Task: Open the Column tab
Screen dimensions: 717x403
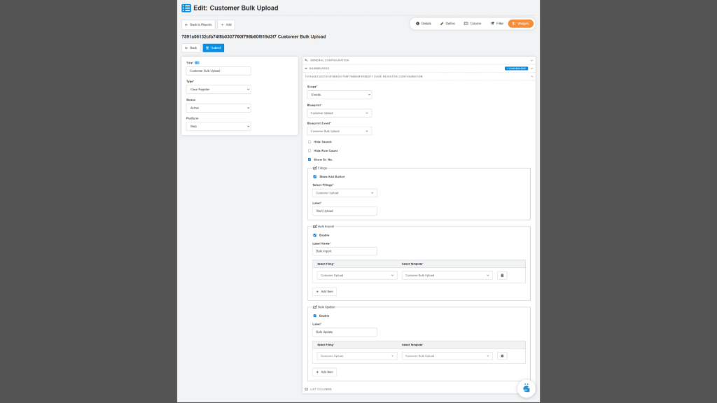Action: [473, 24]
